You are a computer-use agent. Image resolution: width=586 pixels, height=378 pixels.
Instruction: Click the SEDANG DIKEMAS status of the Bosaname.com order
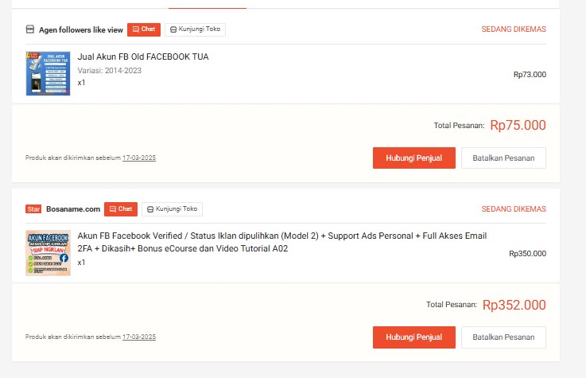click(514, 209)
